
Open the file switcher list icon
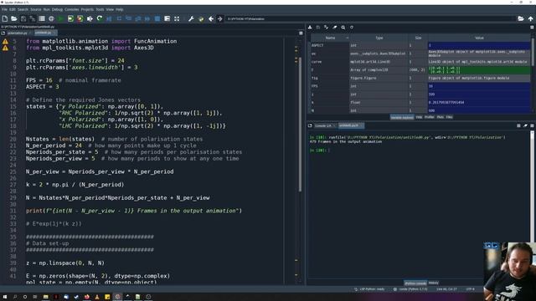coord(42,18)
